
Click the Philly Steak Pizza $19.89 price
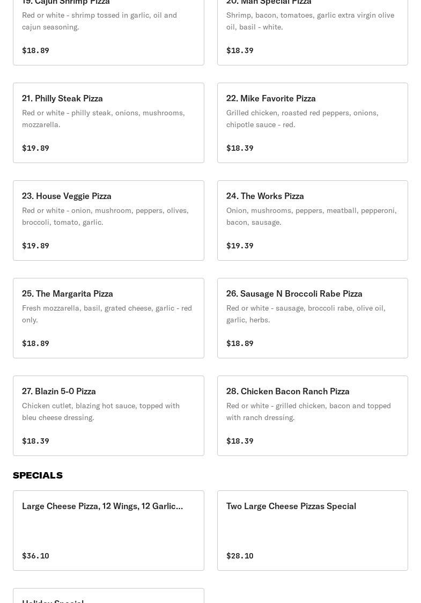35,148
